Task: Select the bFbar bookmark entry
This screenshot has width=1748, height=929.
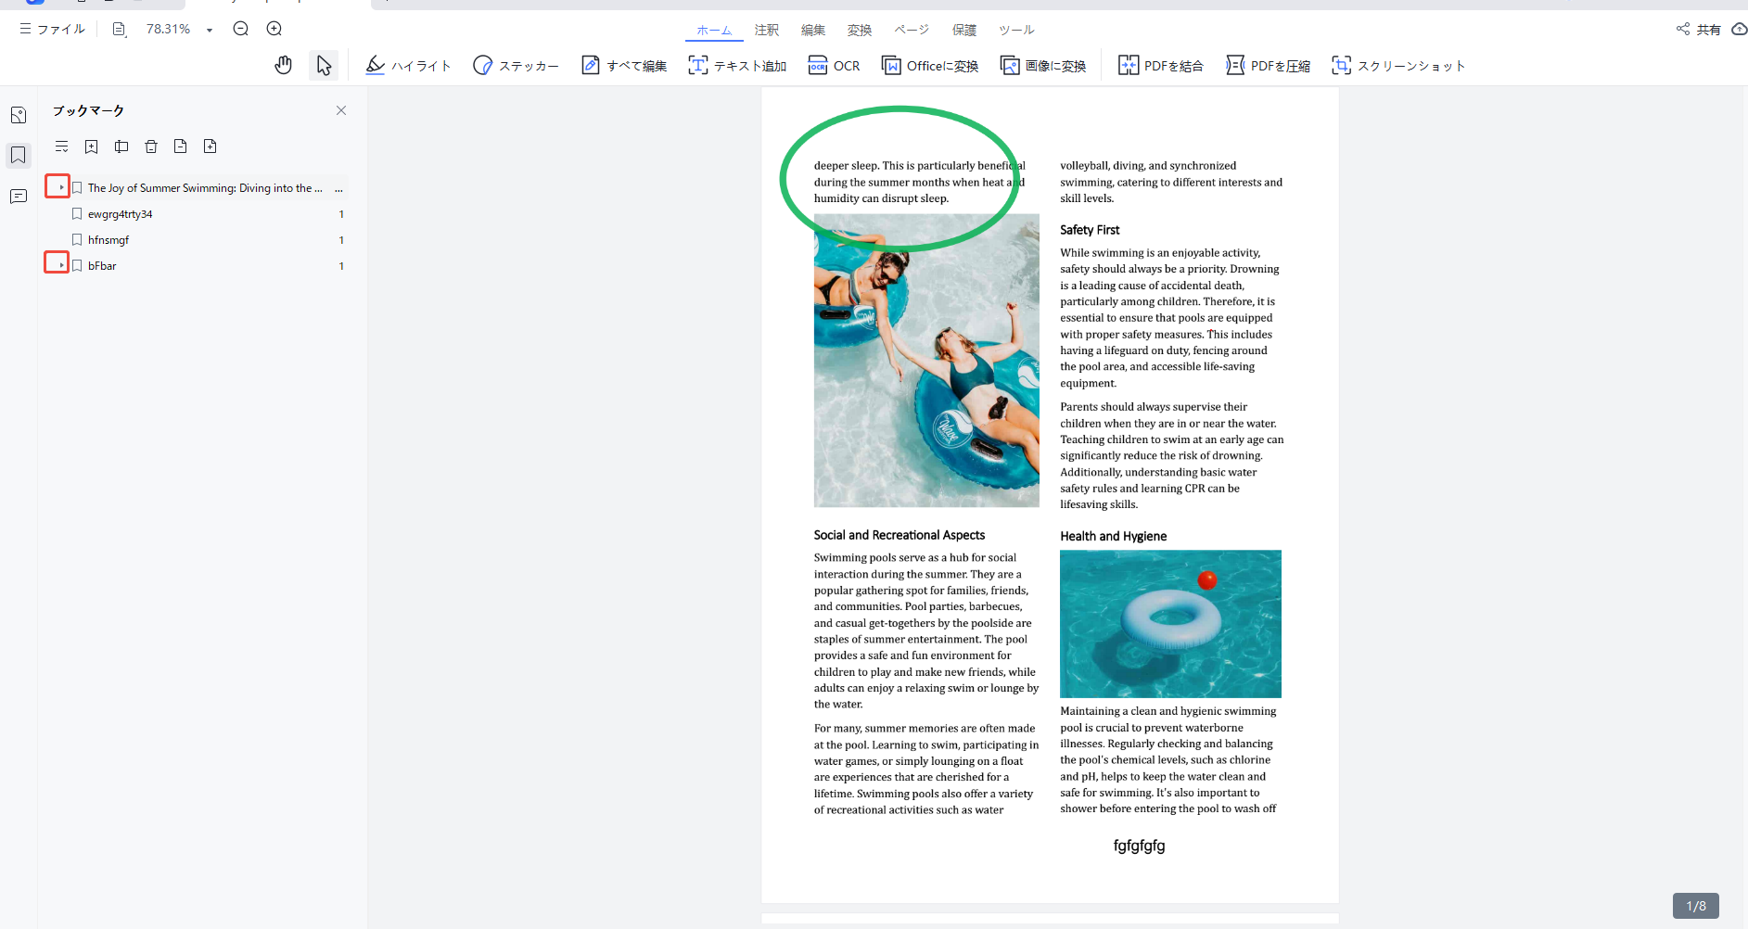Action: click(102, 266)
